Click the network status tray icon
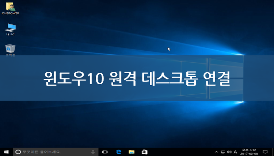The width and height of the screenshot is (274, 156). (223, 152)
